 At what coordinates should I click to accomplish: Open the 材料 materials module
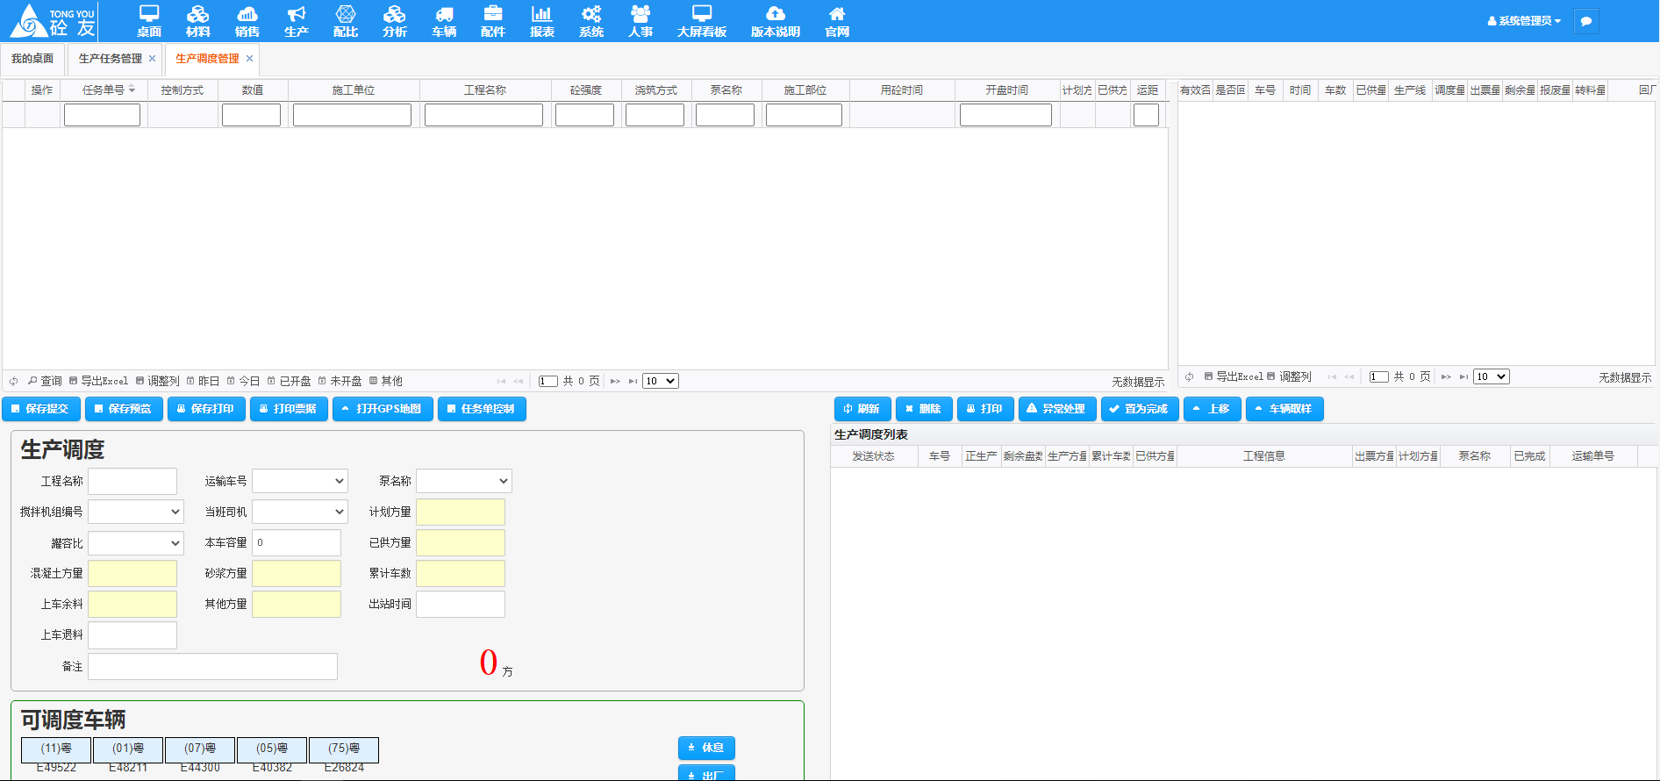198,21
